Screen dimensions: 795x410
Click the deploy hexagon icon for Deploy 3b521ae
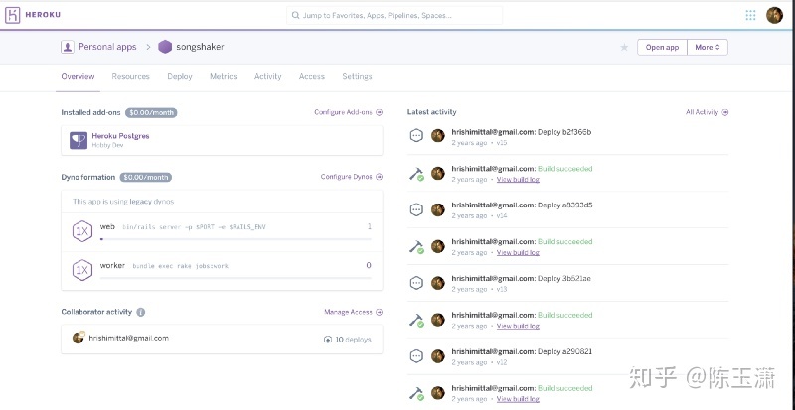(416, 283)
